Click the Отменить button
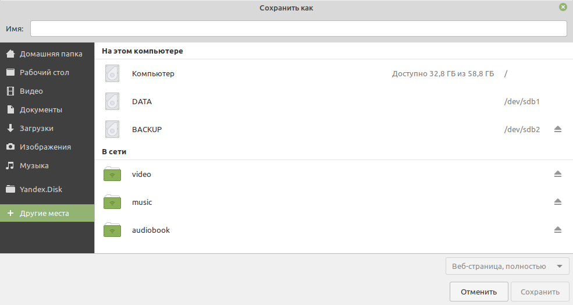 coord(479,292)
